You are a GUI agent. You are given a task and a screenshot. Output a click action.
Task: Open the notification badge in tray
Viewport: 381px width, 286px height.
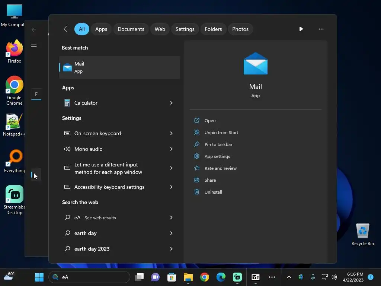point(371,277)
